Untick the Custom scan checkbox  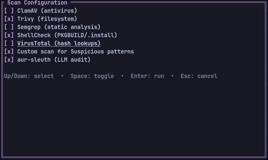pyautogui.click(x=9, y=52)
